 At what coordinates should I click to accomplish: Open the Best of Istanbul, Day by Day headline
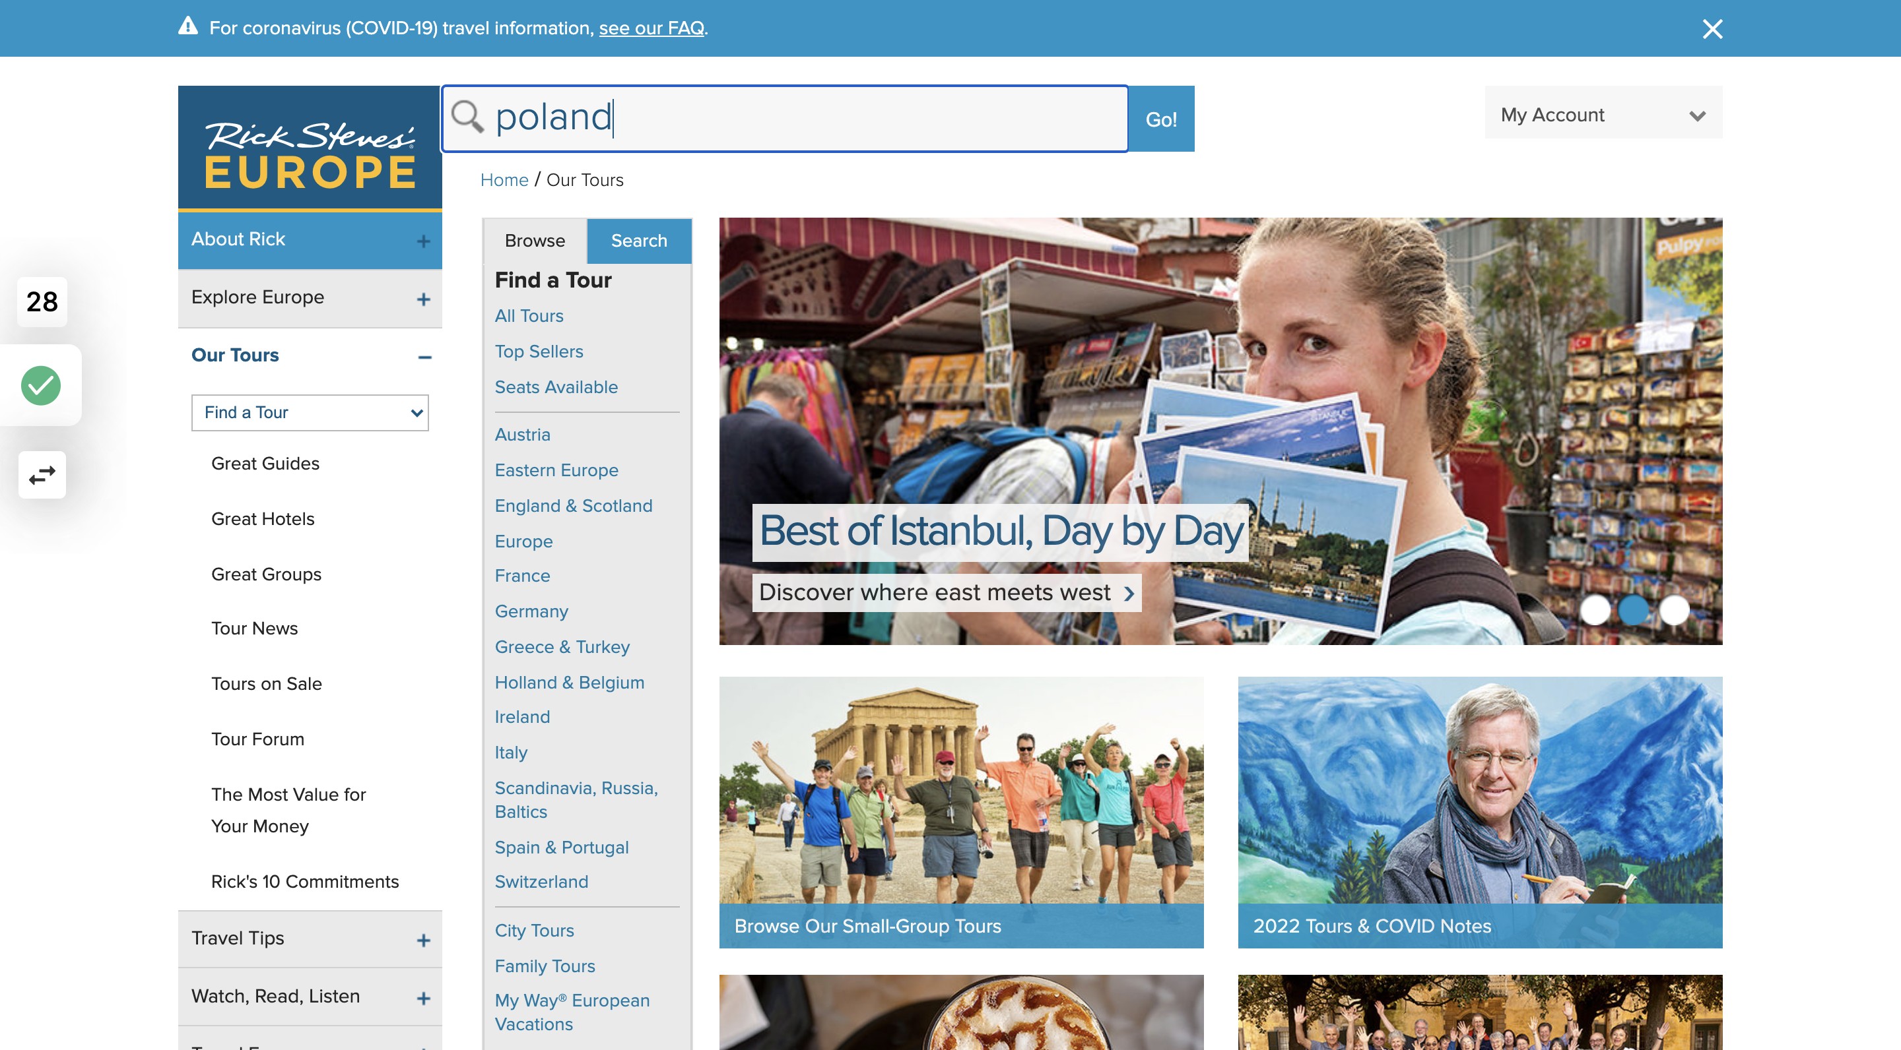tap(1001, 531)
